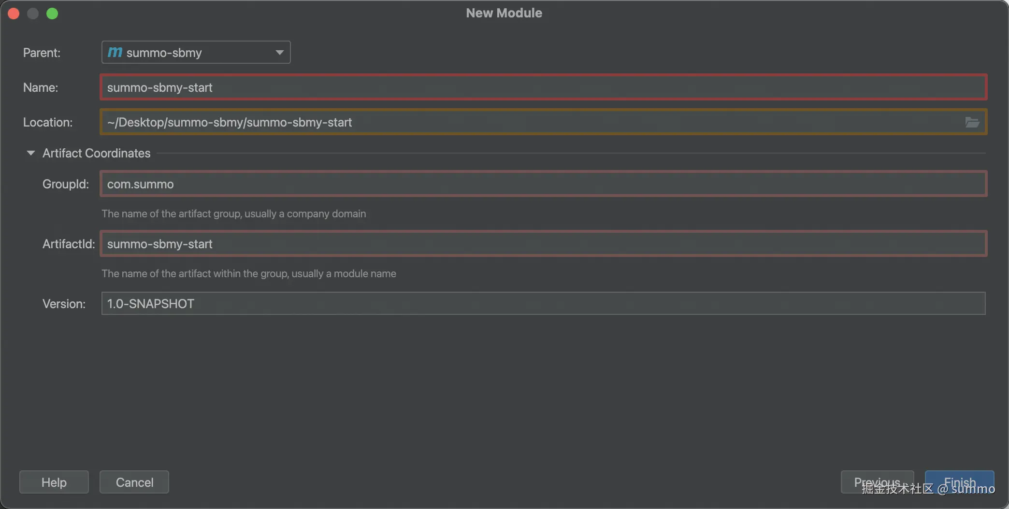The width and height of the screenshot is (1009, 509).
Task: Close the New Module dialog with red button
Action: 14,14
